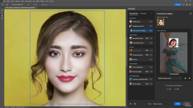The height and width of the screenshot is (108, 193).
Task: Answer Tak to results satisfaction
Action: (x=169, y=89)
